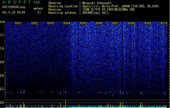Viewport: 170px width, 108px height.
Task: Click the 0.9 kHz axis label
Action: pos(2,62)
